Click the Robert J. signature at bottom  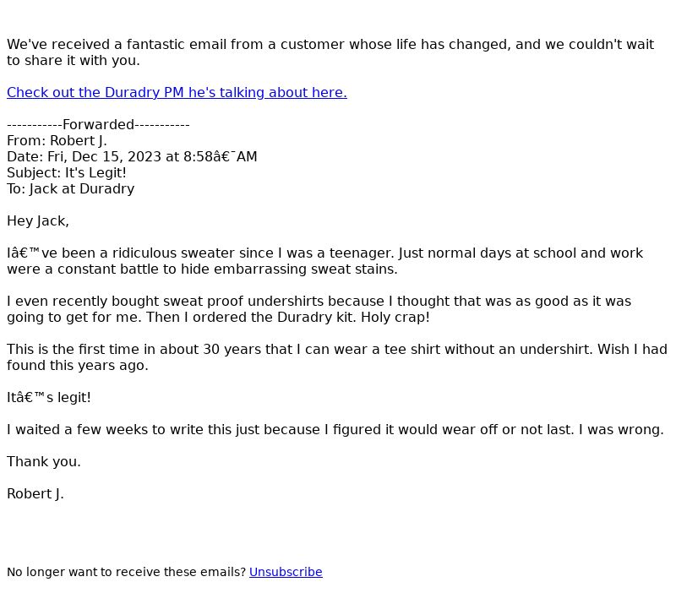35,494
